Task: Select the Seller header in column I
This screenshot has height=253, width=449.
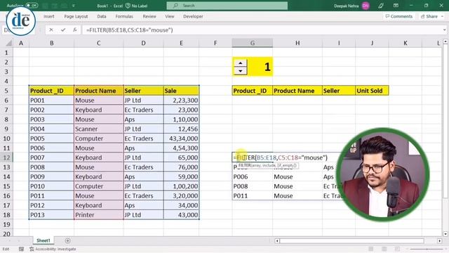Action: (x=339, y=91)
